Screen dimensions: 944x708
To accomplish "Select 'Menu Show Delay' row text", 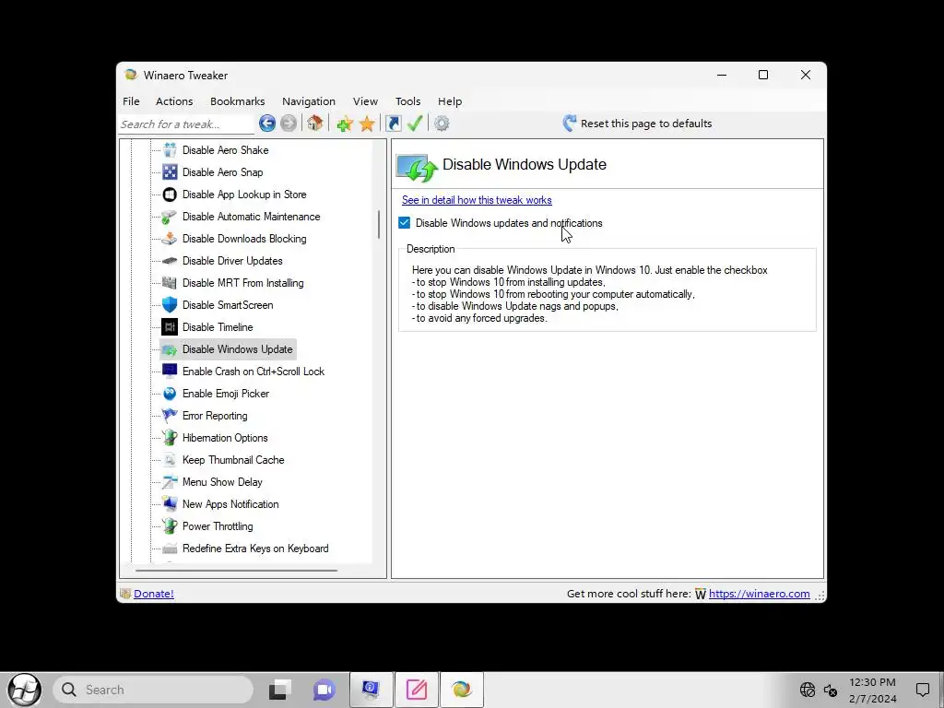I will tap(222, 482).
